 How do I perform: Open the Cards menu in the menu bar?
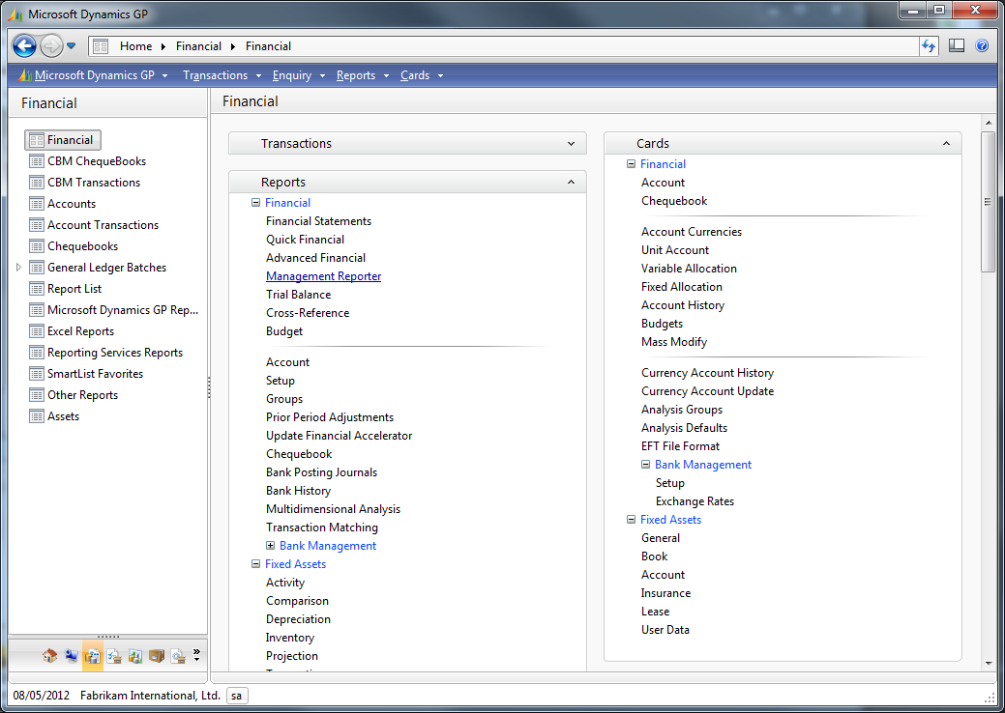point(422,75)
